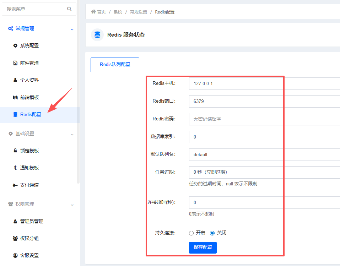Click the template icon beside 前端模板
The height and width of the screenshot is (266, 340).
(x=15, y=98)
